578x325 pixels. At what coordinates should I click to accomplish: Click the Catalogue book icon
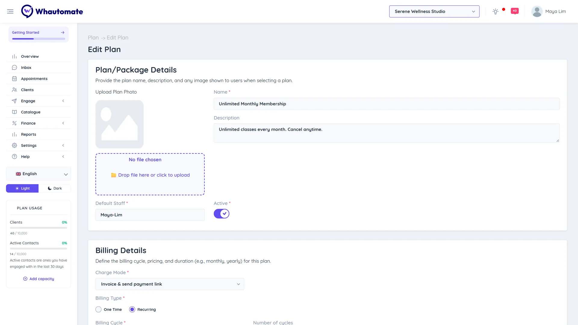[x=14, y=112]
